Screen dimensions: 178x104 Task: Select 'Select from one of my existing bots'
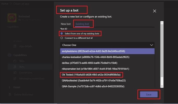(x=80, y=33)
